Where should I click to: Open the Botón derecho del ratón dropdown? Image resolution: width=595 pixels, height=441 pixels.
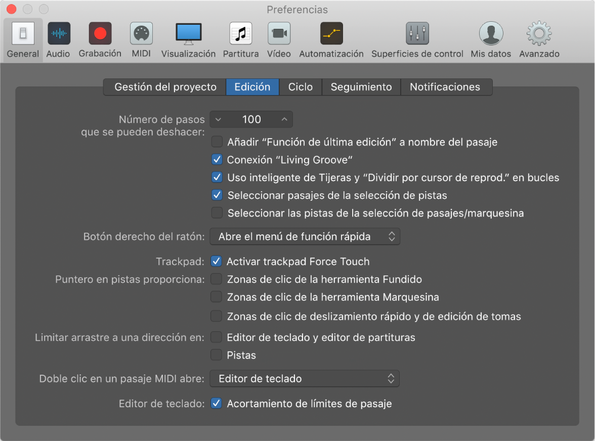coord(305,237)
